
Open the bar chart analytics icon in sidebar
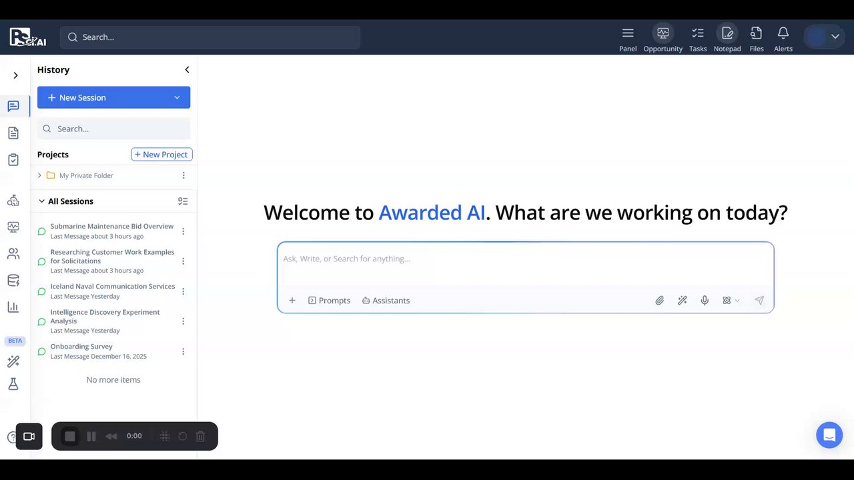coord(13,307)
